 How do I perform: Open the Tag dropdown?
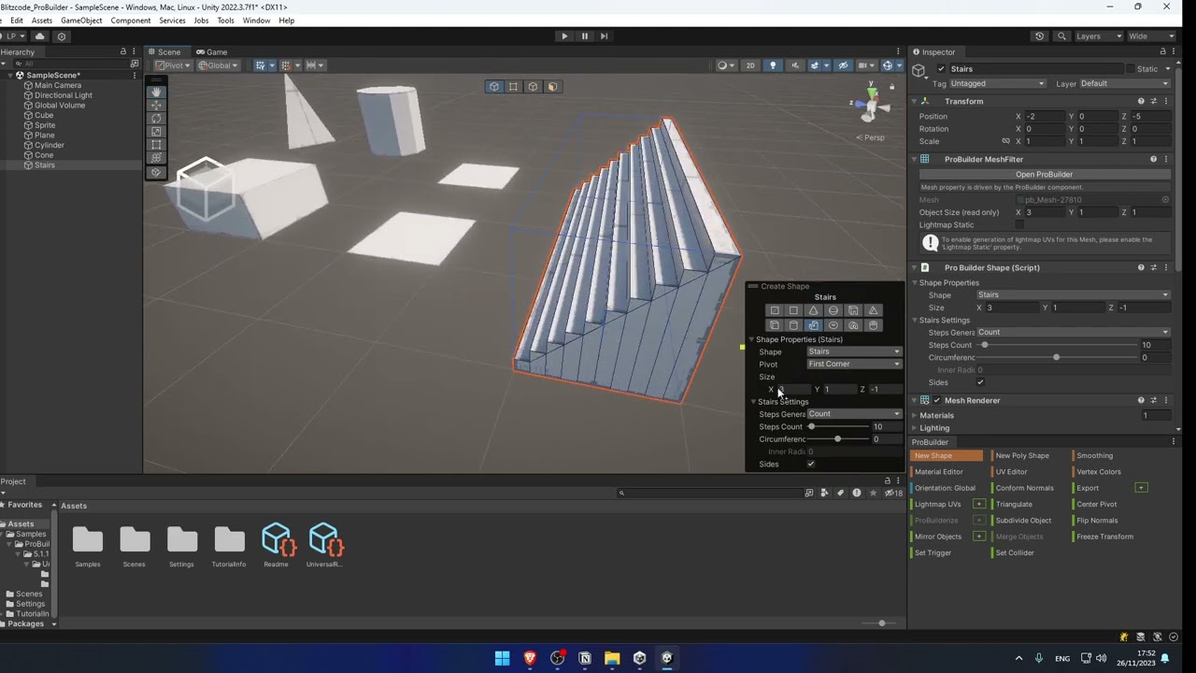(x=997, y=84)
